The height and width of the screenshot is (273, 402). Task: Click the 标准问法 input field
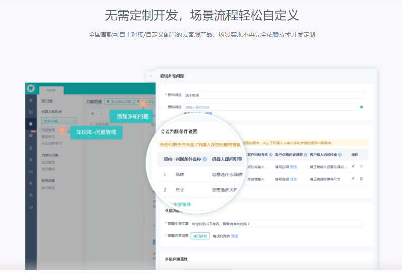[x=273, y=95]
